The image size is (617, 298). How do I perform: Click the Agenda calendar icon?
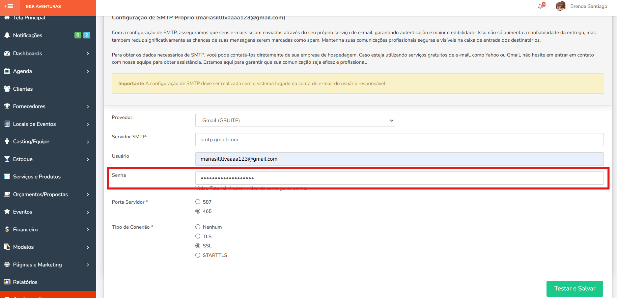(x=7, y=71)
